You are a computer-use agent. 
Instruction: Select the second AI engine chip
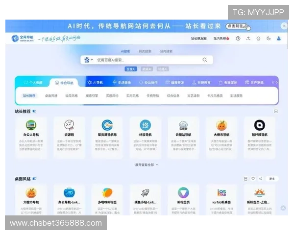pos(147,69)
